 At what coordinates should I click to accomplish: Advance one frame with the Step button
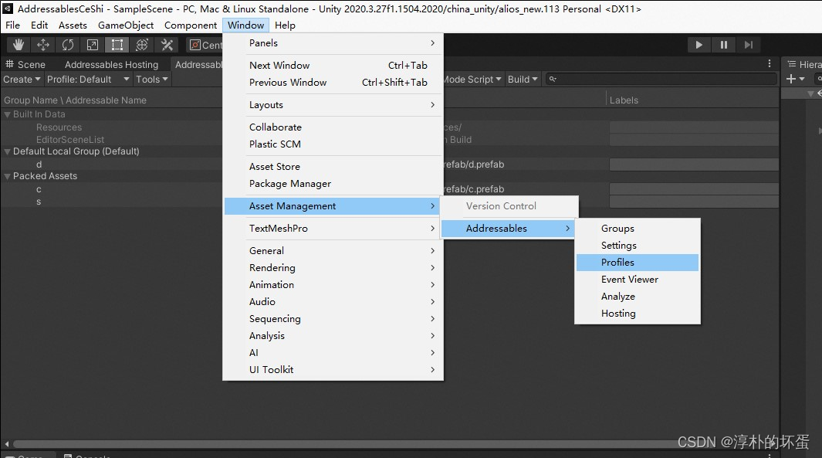click(748, 45)
